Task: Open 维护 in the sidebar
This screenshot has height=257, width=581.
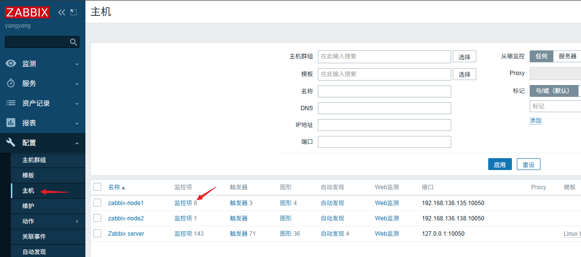Action: point(28,206)
